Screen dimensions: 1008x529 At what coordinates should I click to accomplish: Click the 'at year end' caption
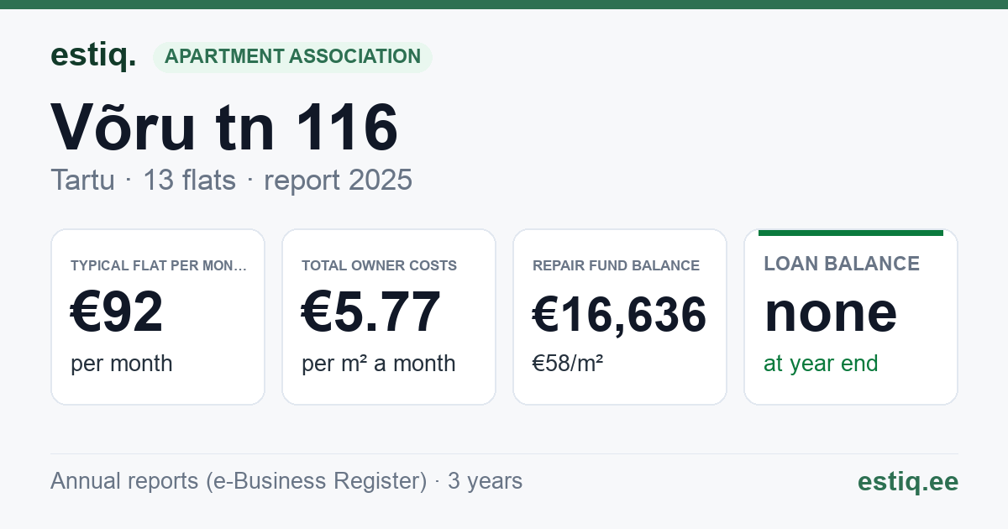[x=821, y=364]
